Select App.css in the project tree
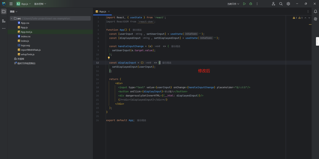 pyautogui.click(x=25, y=23)
